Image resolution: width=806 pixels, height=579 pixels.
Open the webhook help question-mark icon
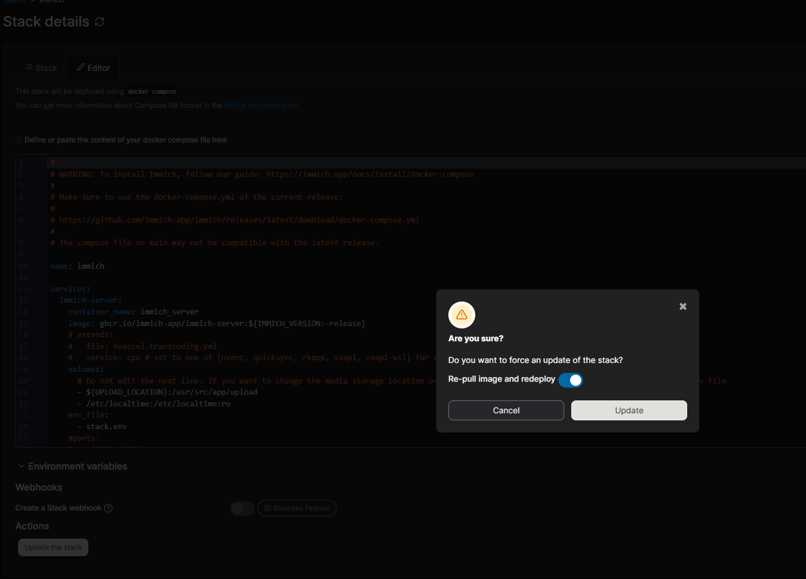108,508
